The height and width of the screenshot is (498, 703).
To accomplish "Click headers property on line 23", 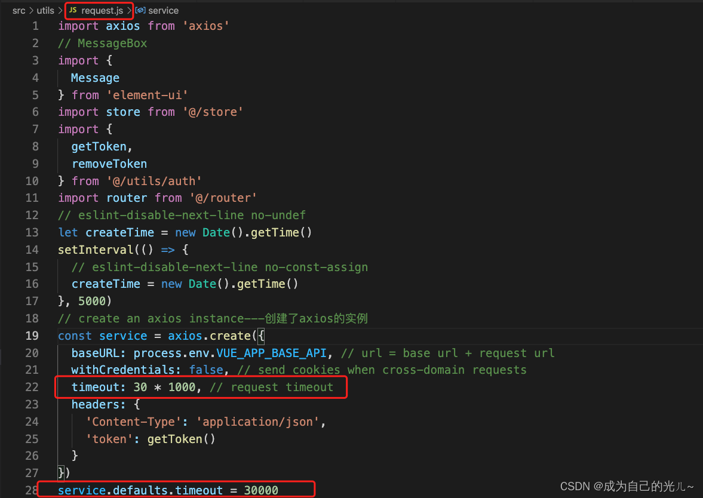I will [96, 405].
